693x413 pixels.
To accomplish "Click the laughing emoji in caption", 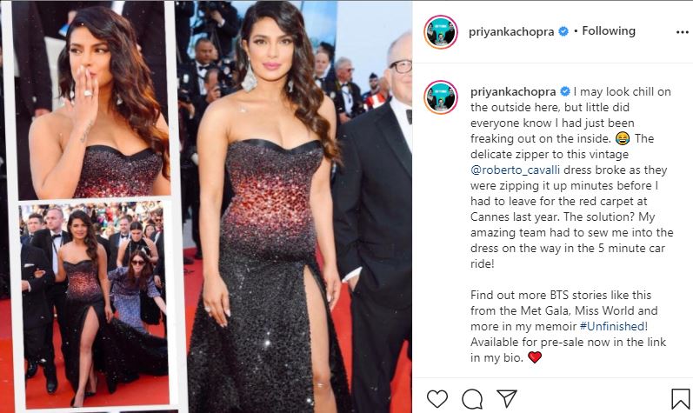I will 623,139.
